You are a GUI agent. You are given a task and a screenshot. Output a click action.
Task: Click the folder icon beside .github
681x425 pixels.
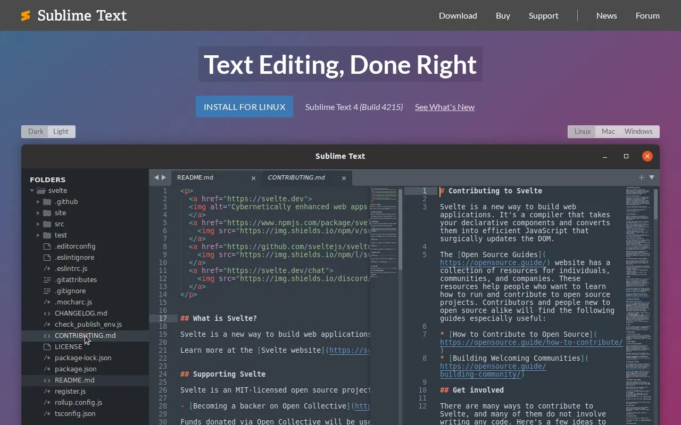click(47, 202)
